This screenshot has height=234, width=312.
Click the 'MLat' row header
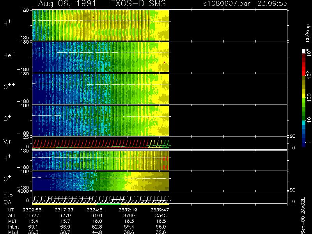(x=13, y=232)
